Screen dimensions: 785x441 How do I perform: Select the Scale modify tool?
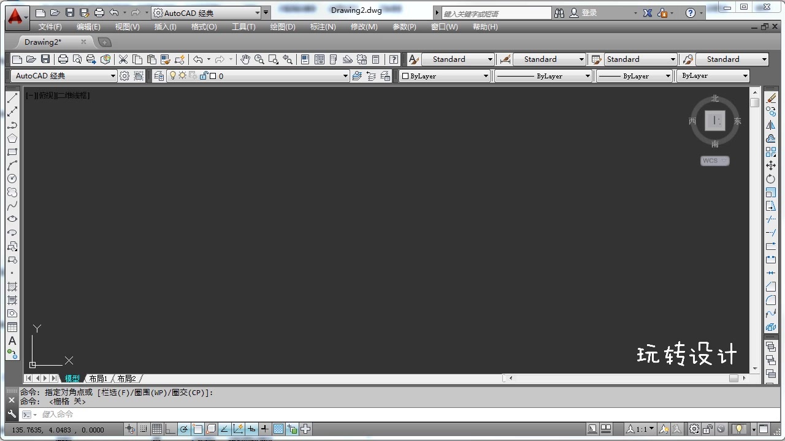pyautogui.click(x=772, y=192)
